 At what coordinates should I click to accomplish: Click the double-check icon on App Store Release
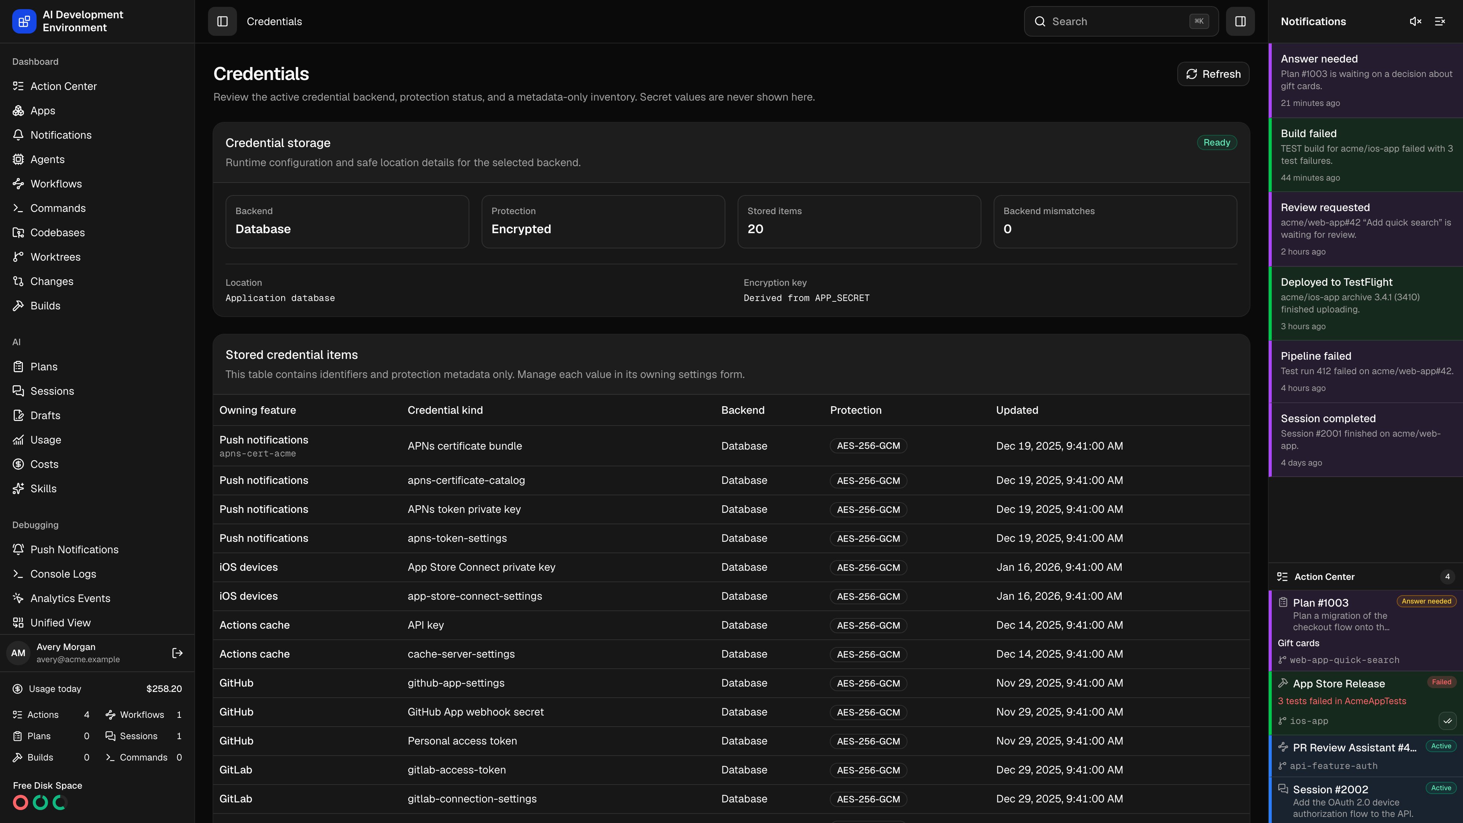1447,721
